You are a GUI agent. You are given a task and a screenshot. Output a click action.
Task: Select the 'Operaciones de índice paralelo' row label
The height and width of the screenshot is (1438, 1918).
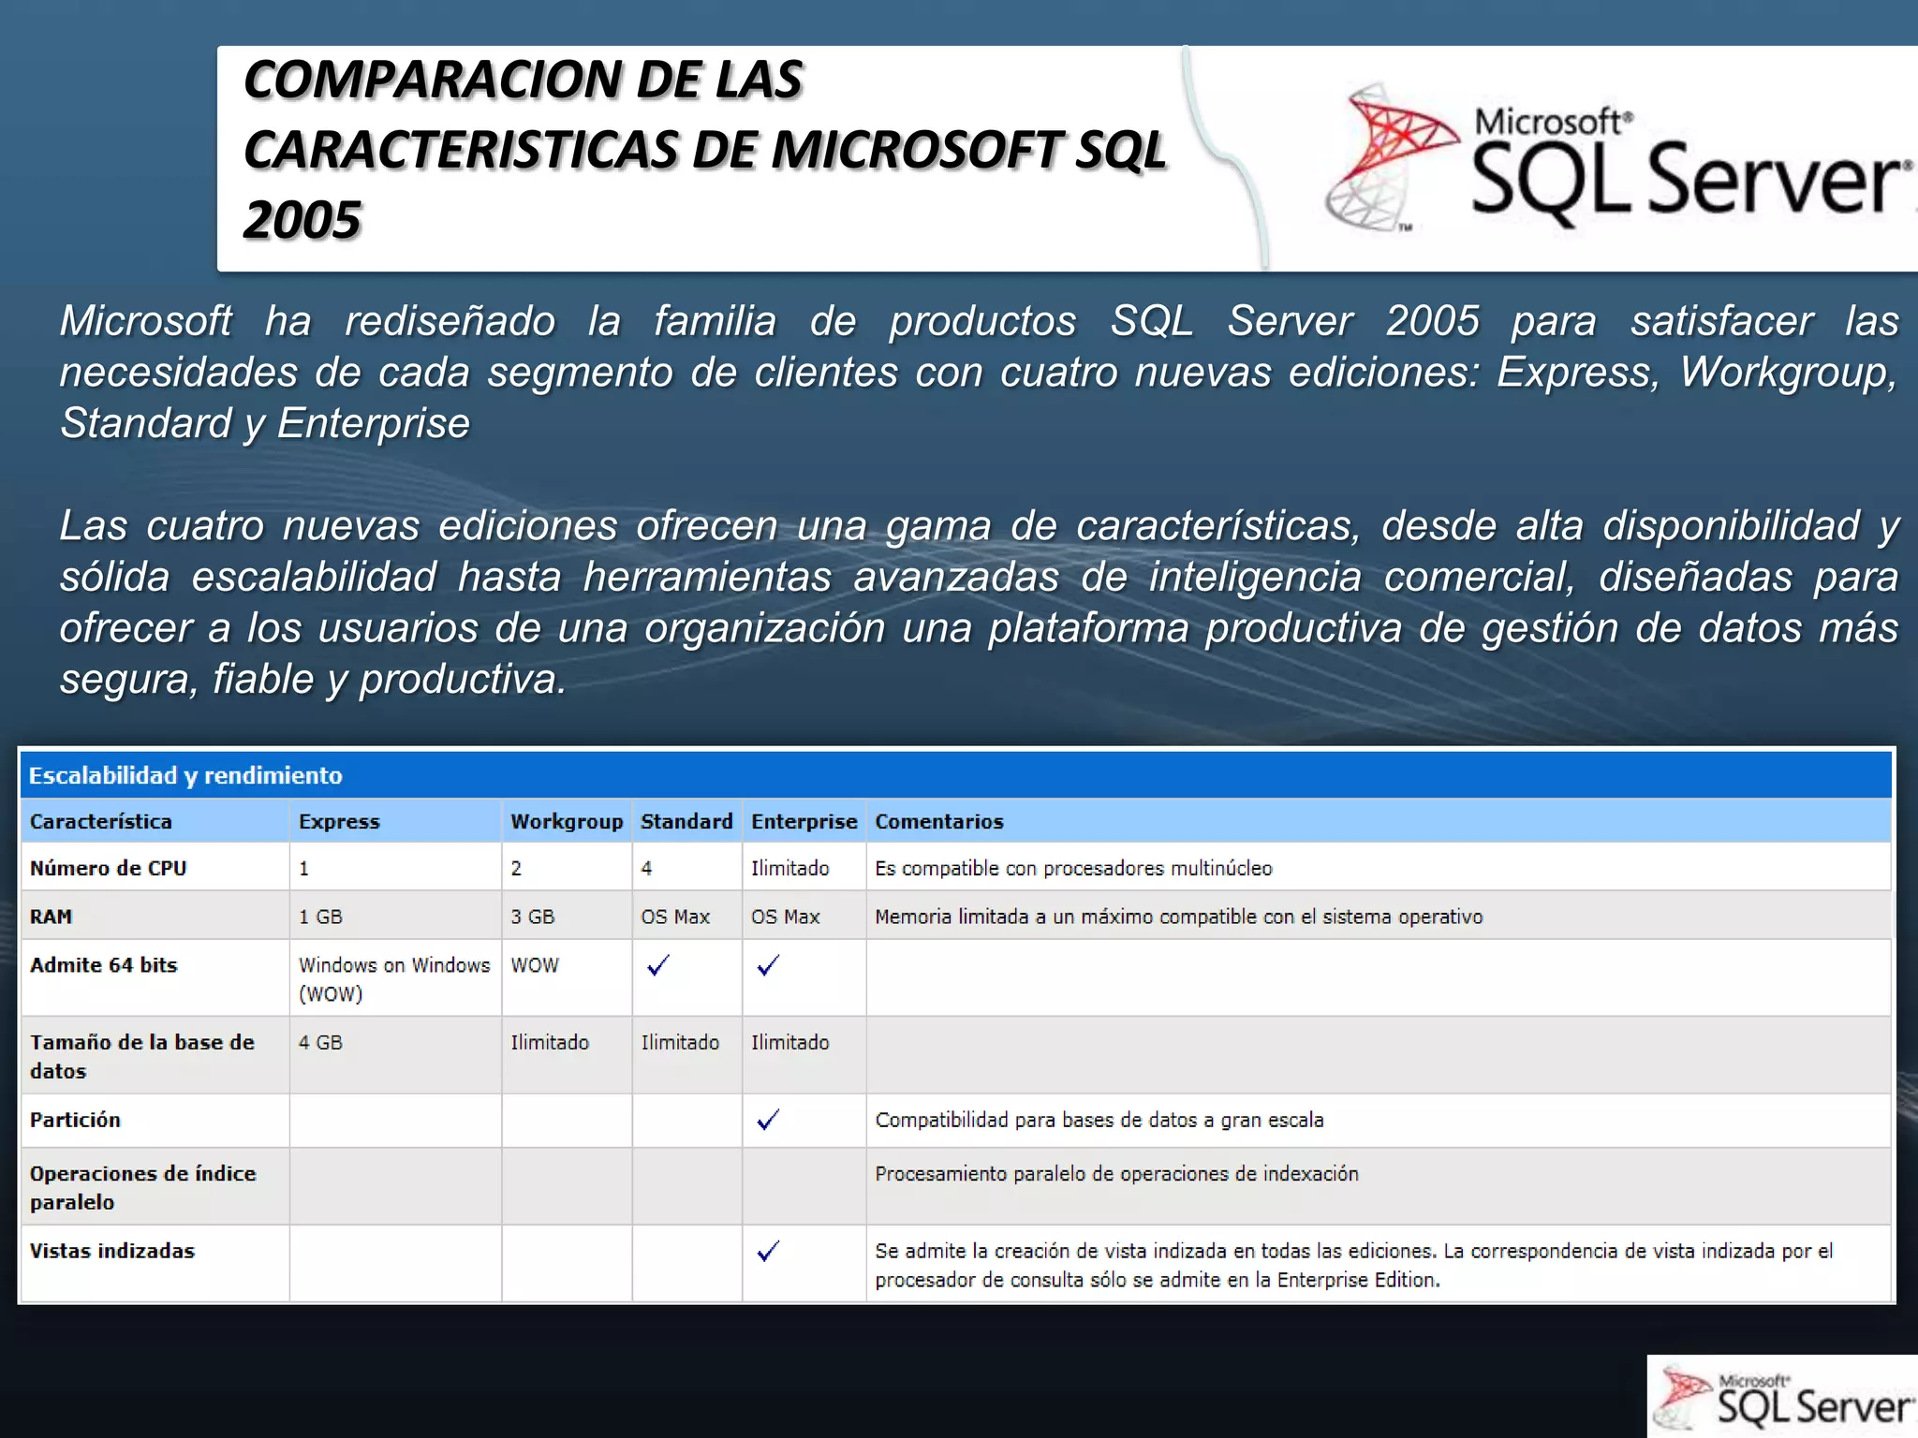(x=142, y=1187)
